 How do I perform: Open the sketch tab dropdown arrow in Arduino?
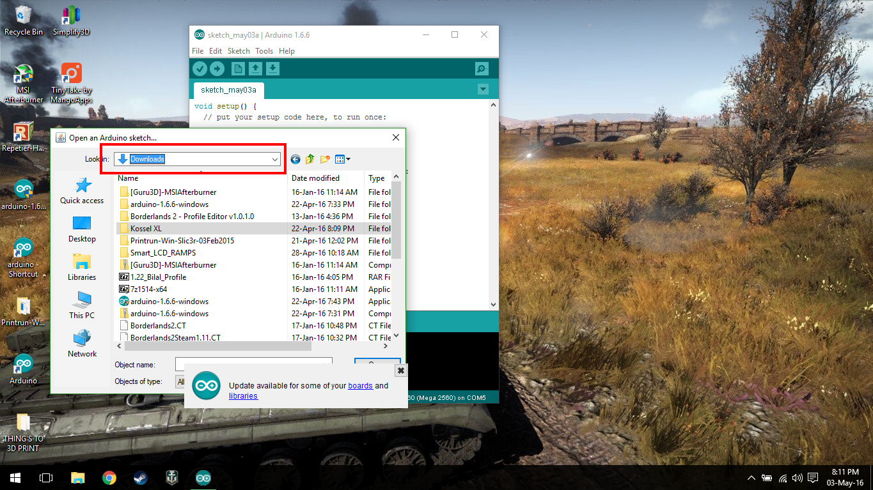tap(483, 89)
